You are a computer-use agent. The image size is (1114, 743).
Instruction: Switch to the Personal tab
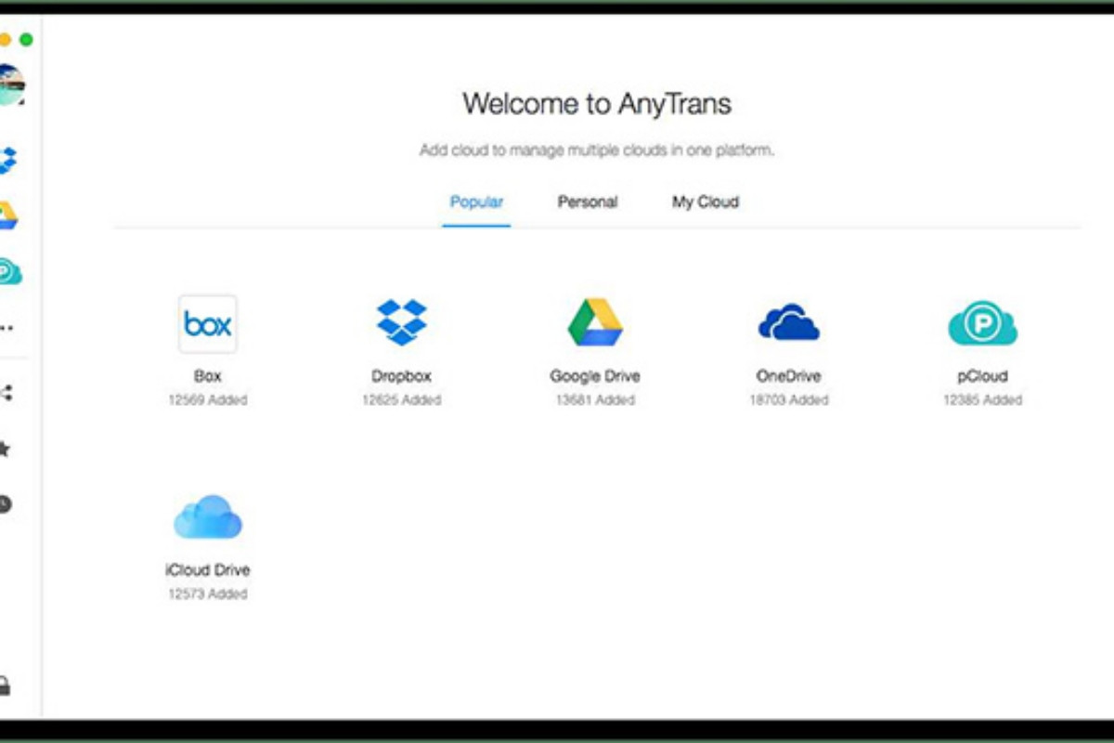(x=588, y=202)
